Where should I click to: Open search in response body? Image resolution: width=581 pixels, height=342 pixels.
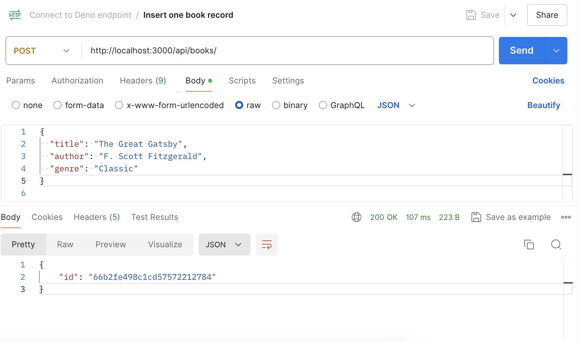pos(556,245)
